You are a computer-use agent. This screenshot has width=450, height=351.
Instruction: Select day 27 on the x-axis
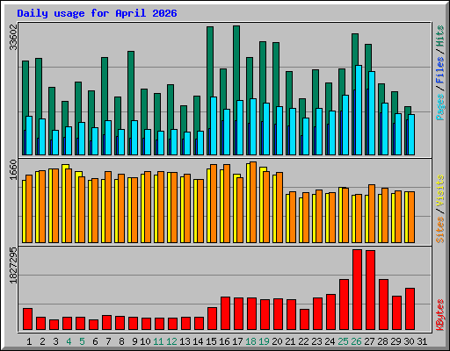coord(369,341)
